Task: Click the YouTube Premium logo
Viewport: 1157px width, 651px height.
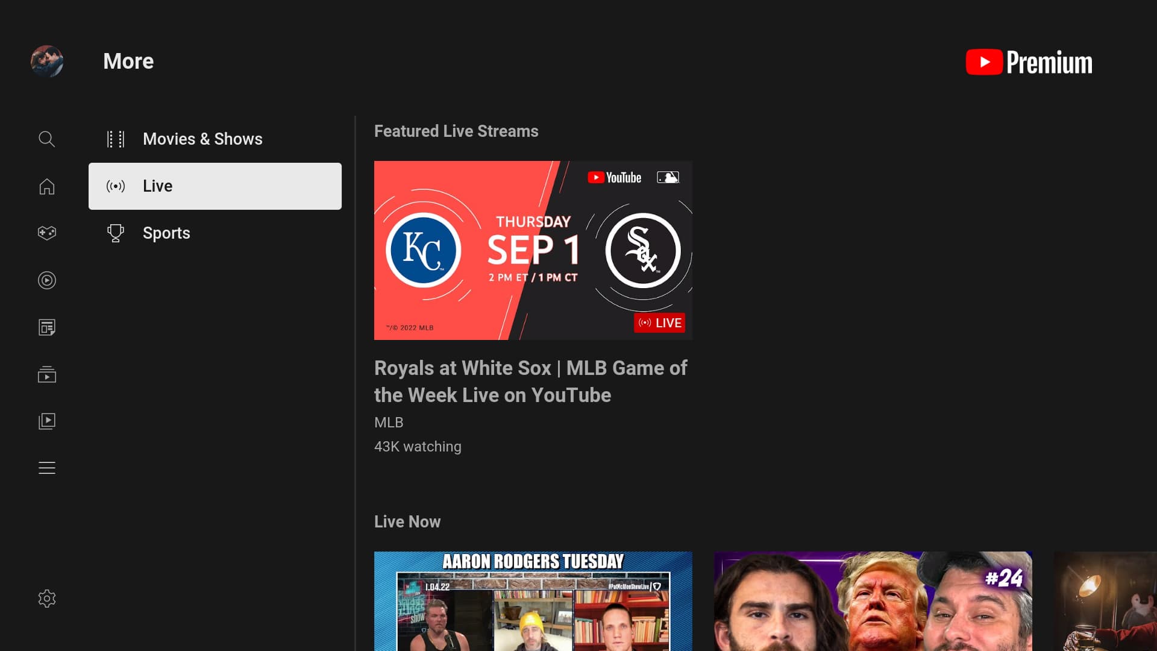Action: 1028,61
